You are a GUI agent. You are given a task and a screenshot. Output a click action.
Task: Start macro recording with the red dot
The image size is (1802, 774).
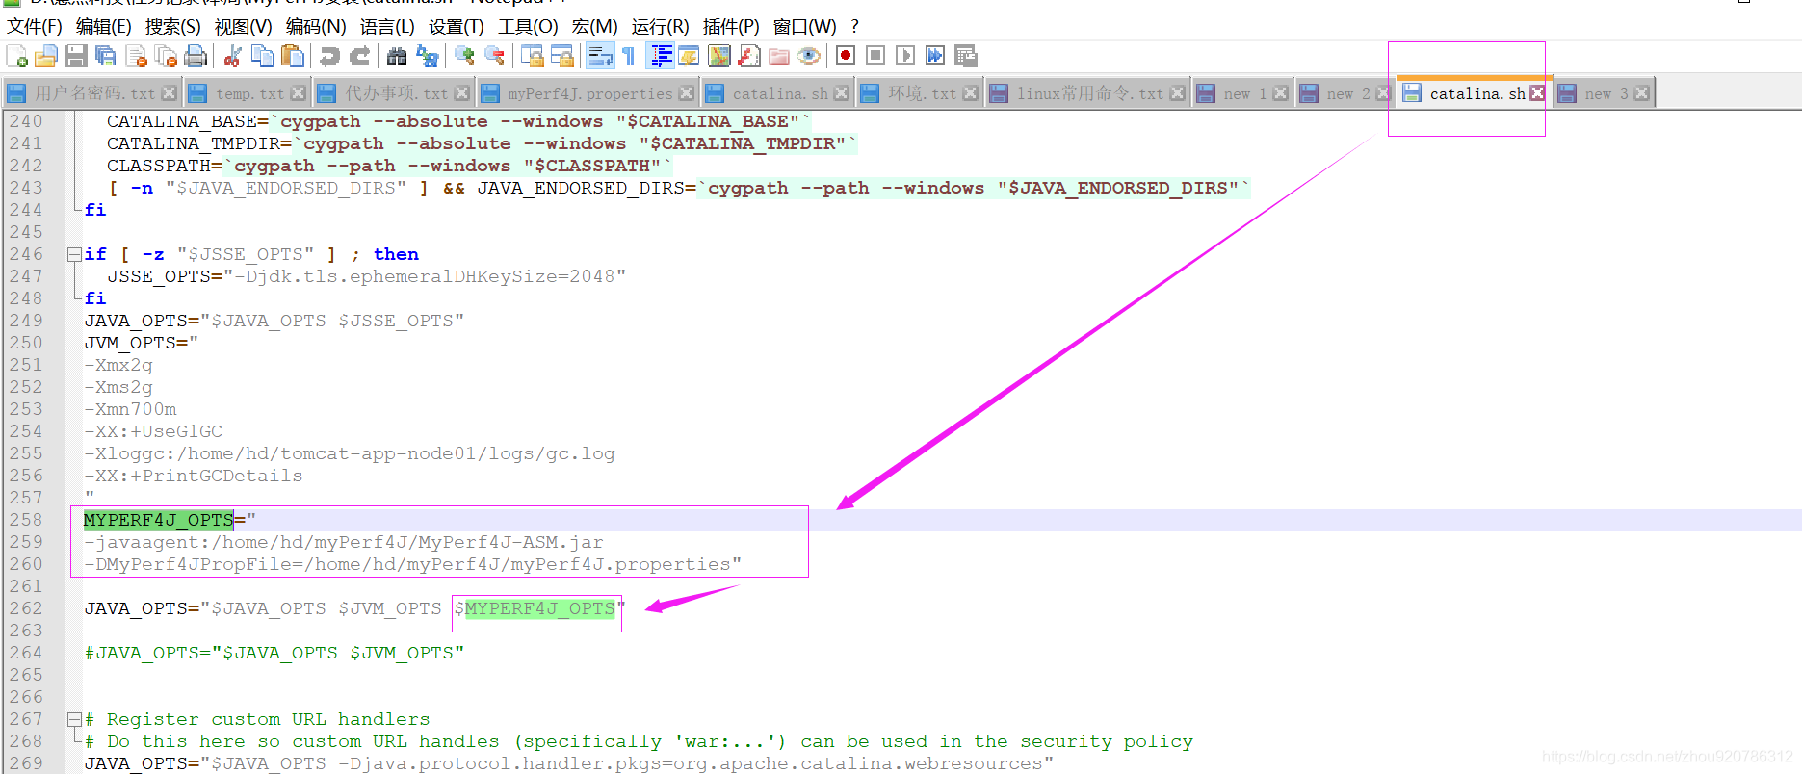[x=846, y=56]
